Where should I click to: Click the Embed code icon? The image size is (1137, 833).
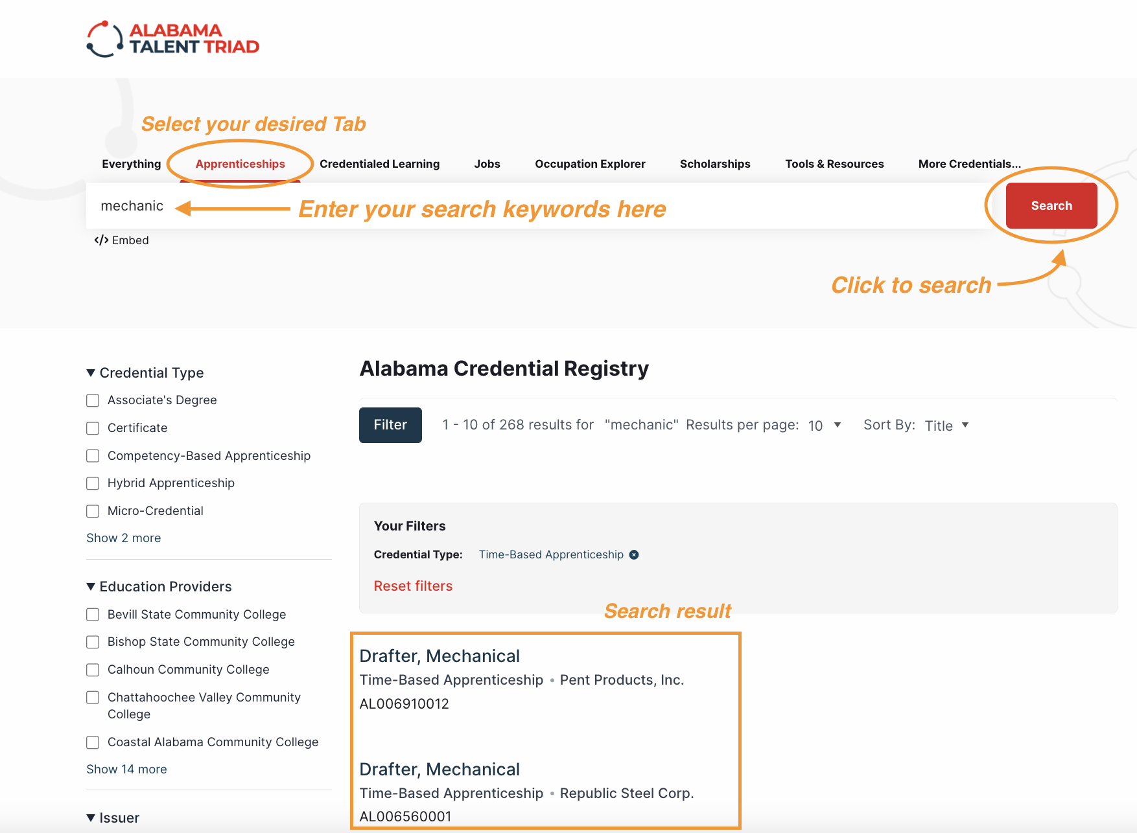pyautogui.click(x=101, y=240)
